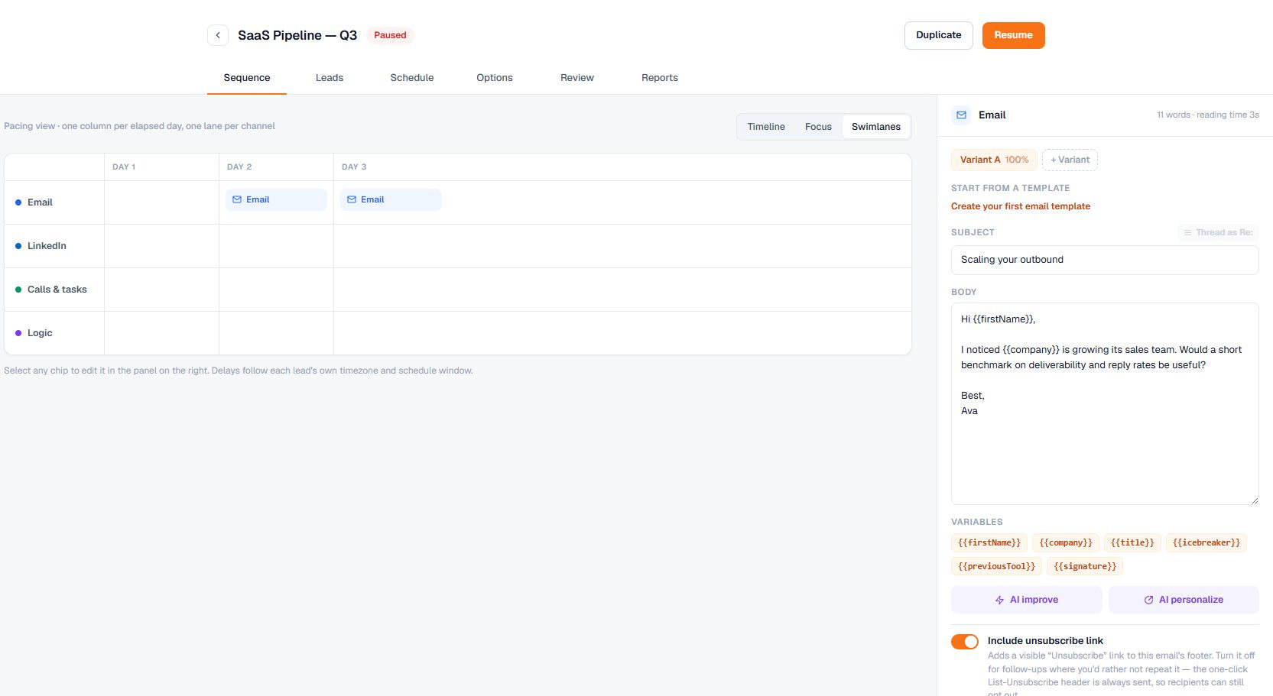Click inside the email Body text area
This screenshot has height=696, width=1273.
pyautogui.click(x=1105, y=404)
